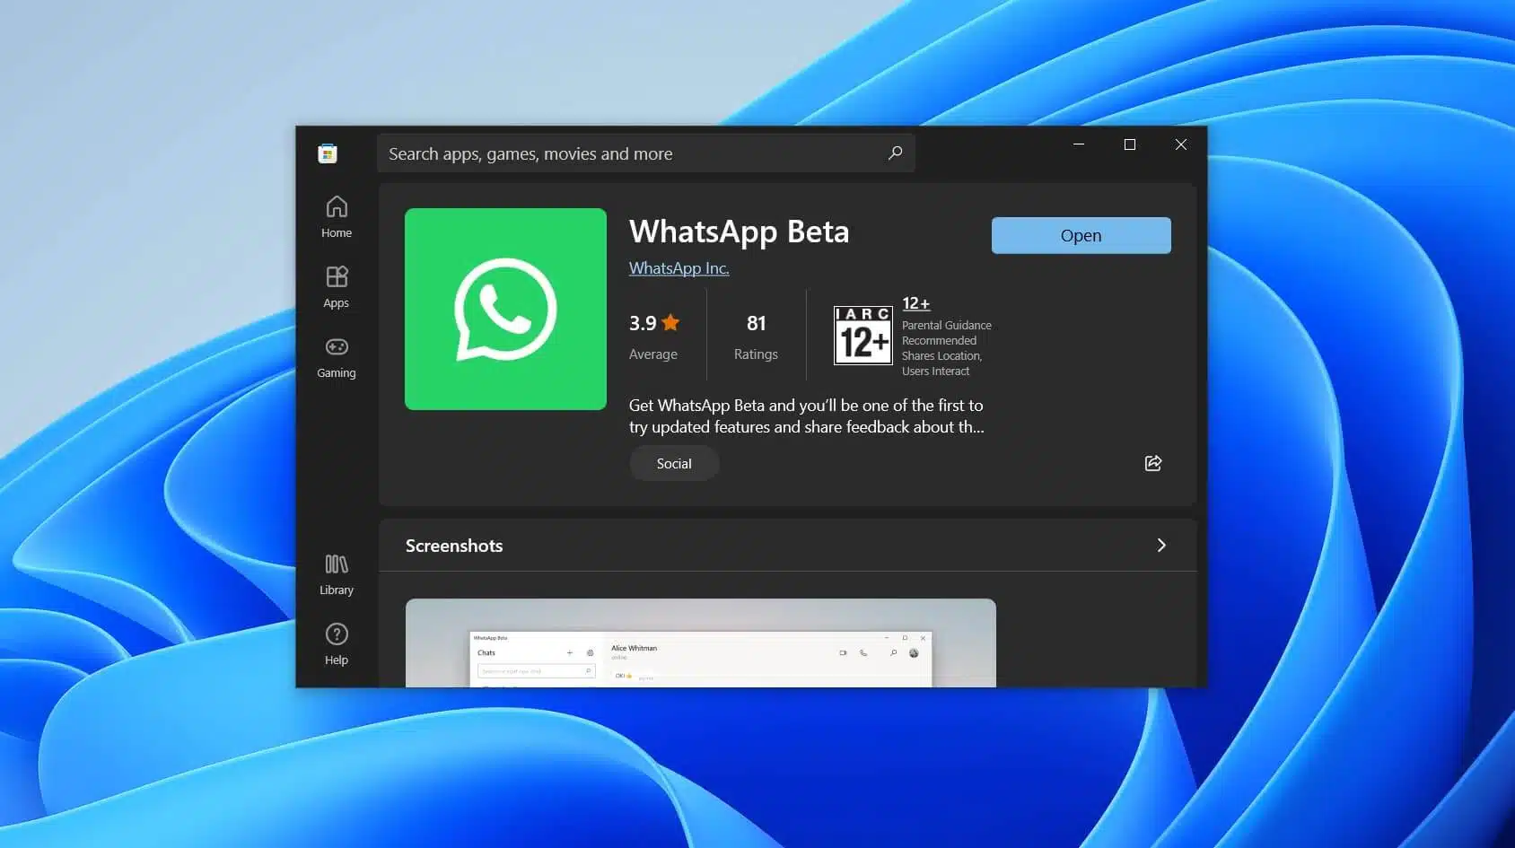The image size is (1515, 848).
Task: Click the green WhatsApp app logo
Action: (505, 309)
